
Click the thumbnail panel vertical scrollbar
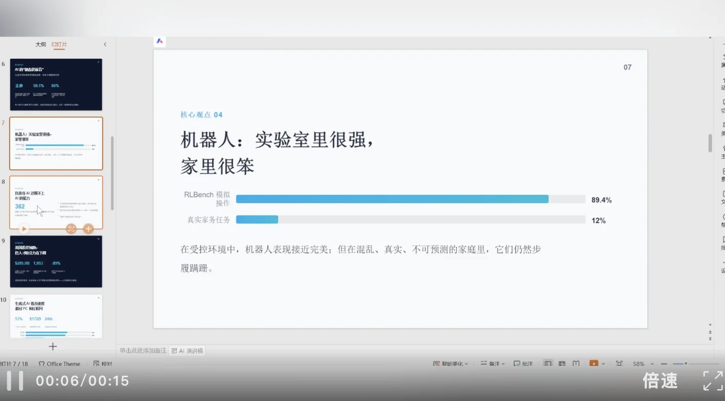pyautogui.click(x=112, y=173)
